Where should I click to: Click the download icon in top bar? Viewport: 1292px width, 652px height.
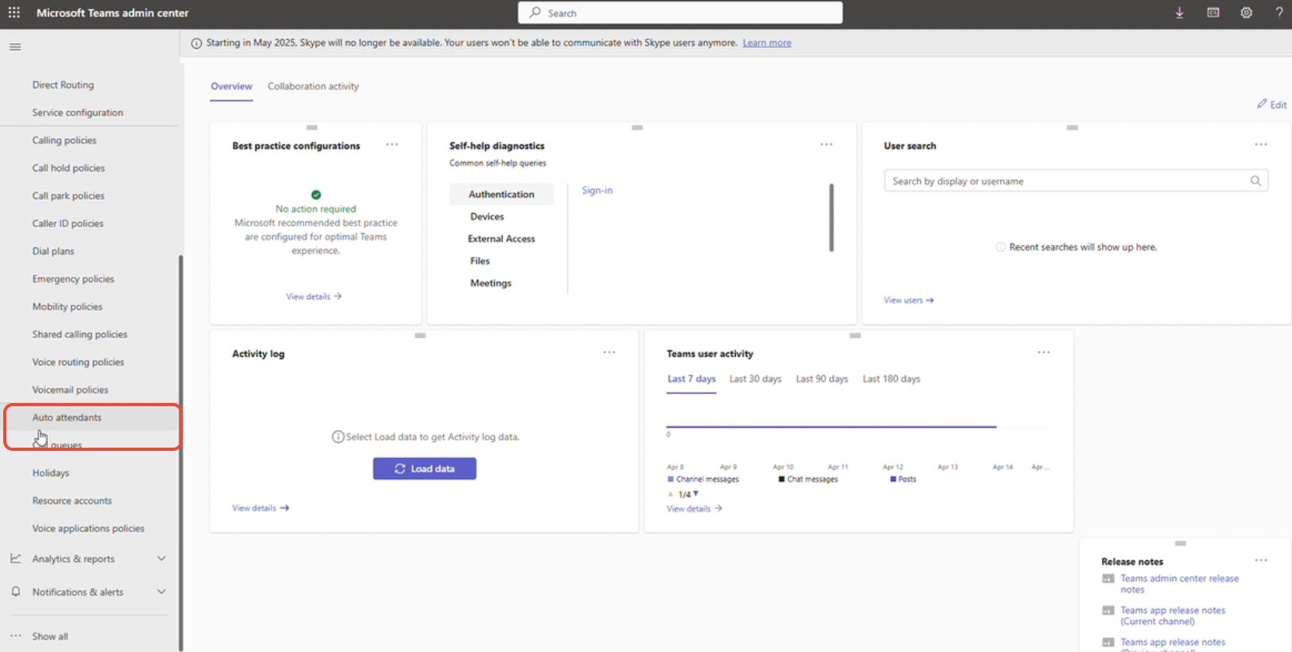[x=1179, y=13]
